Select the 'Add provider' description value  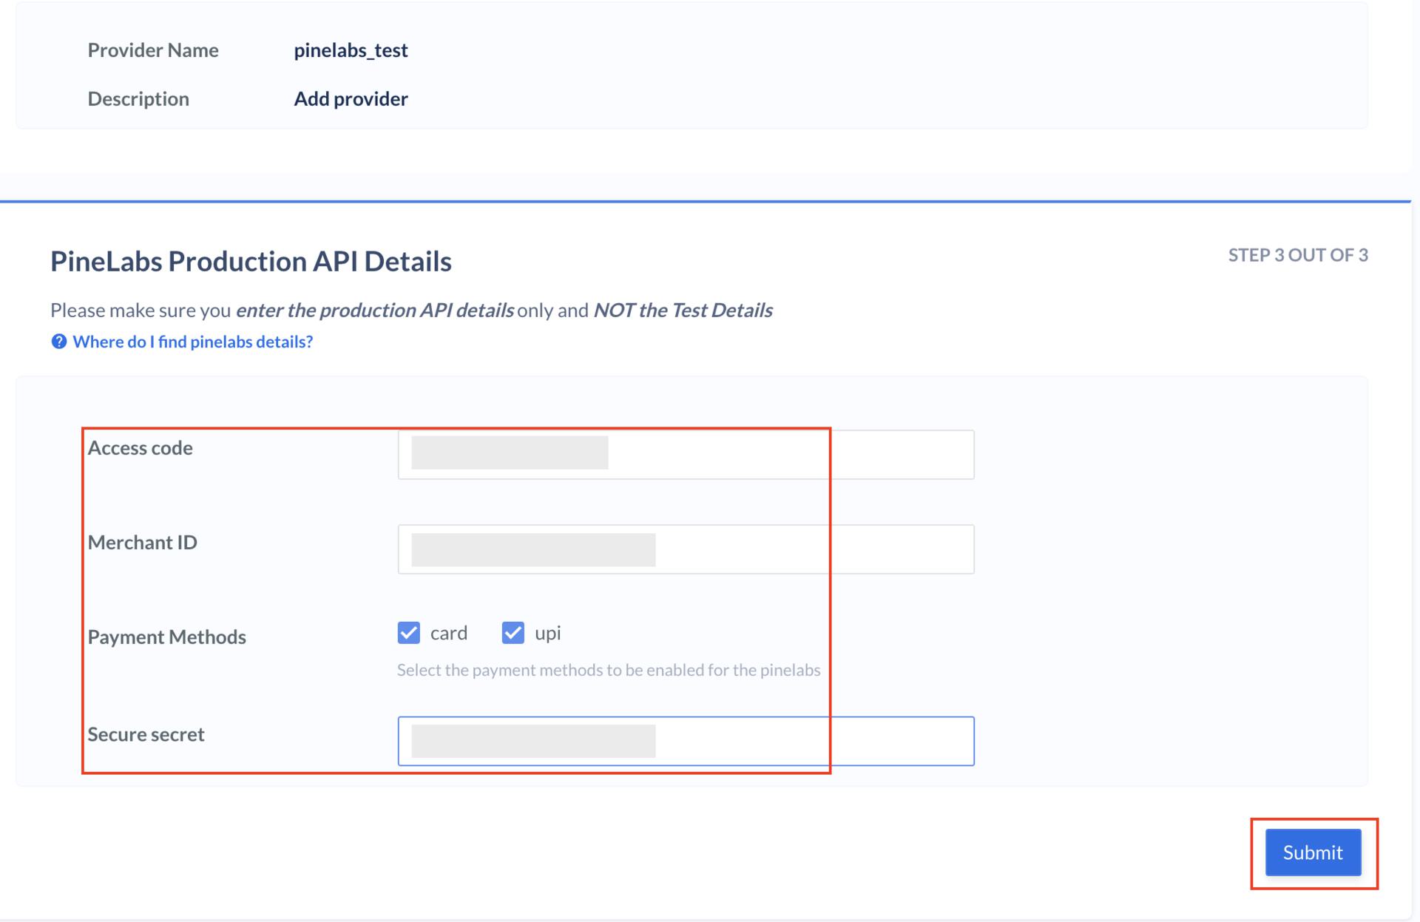click(x=351, y=99)
